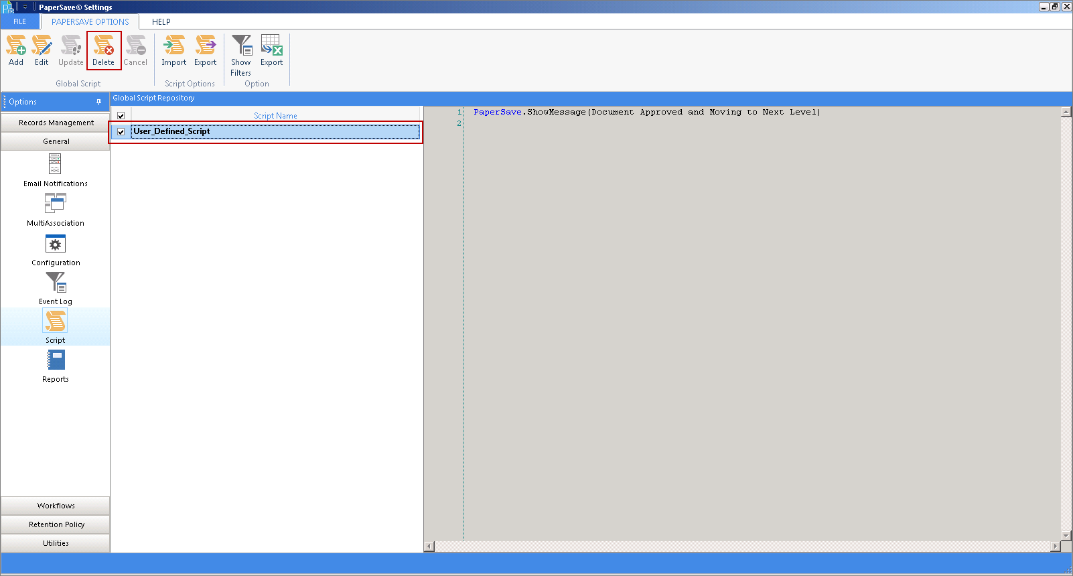1073x576 pixels.
Task: Expand the Records Management section
Action: 56,123
